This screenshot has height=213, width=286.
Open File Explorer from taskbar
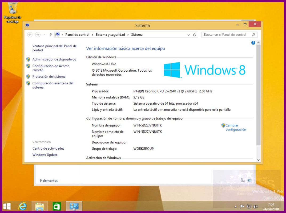point(39,206)
